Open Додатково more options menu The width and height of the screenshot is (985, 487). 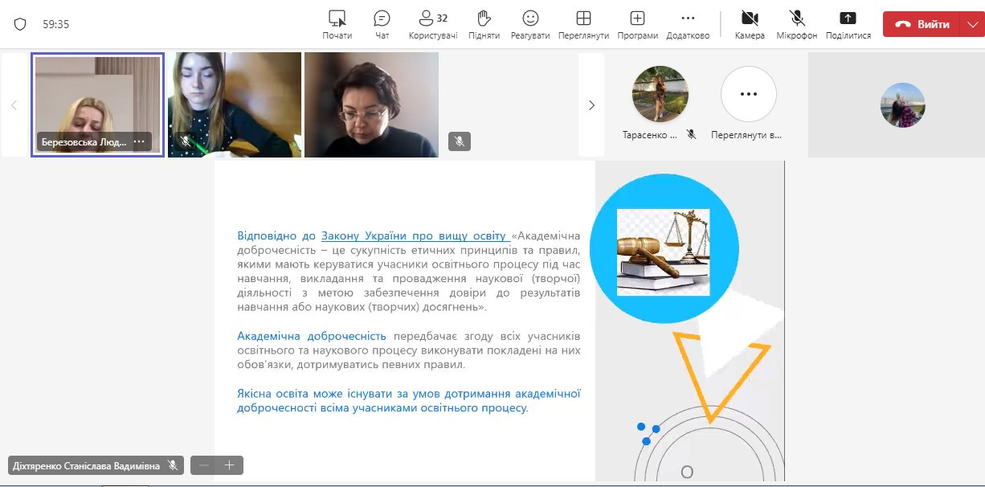point(688,25)
